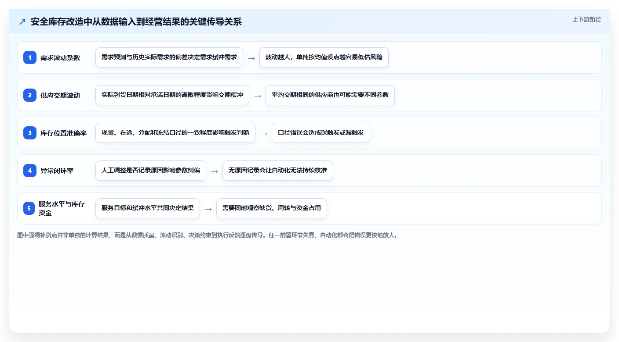Click box 人工调整是否记录原因影响参数纠偏
This screenshot has height=342, width=619.
151,171
